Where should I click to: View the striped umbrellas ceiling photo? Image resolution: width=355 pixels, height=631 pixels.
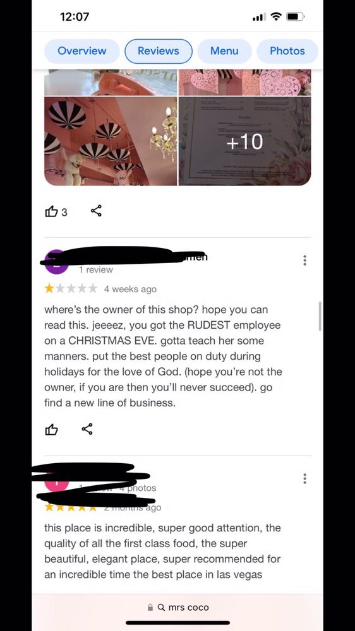tap(111, 141)
